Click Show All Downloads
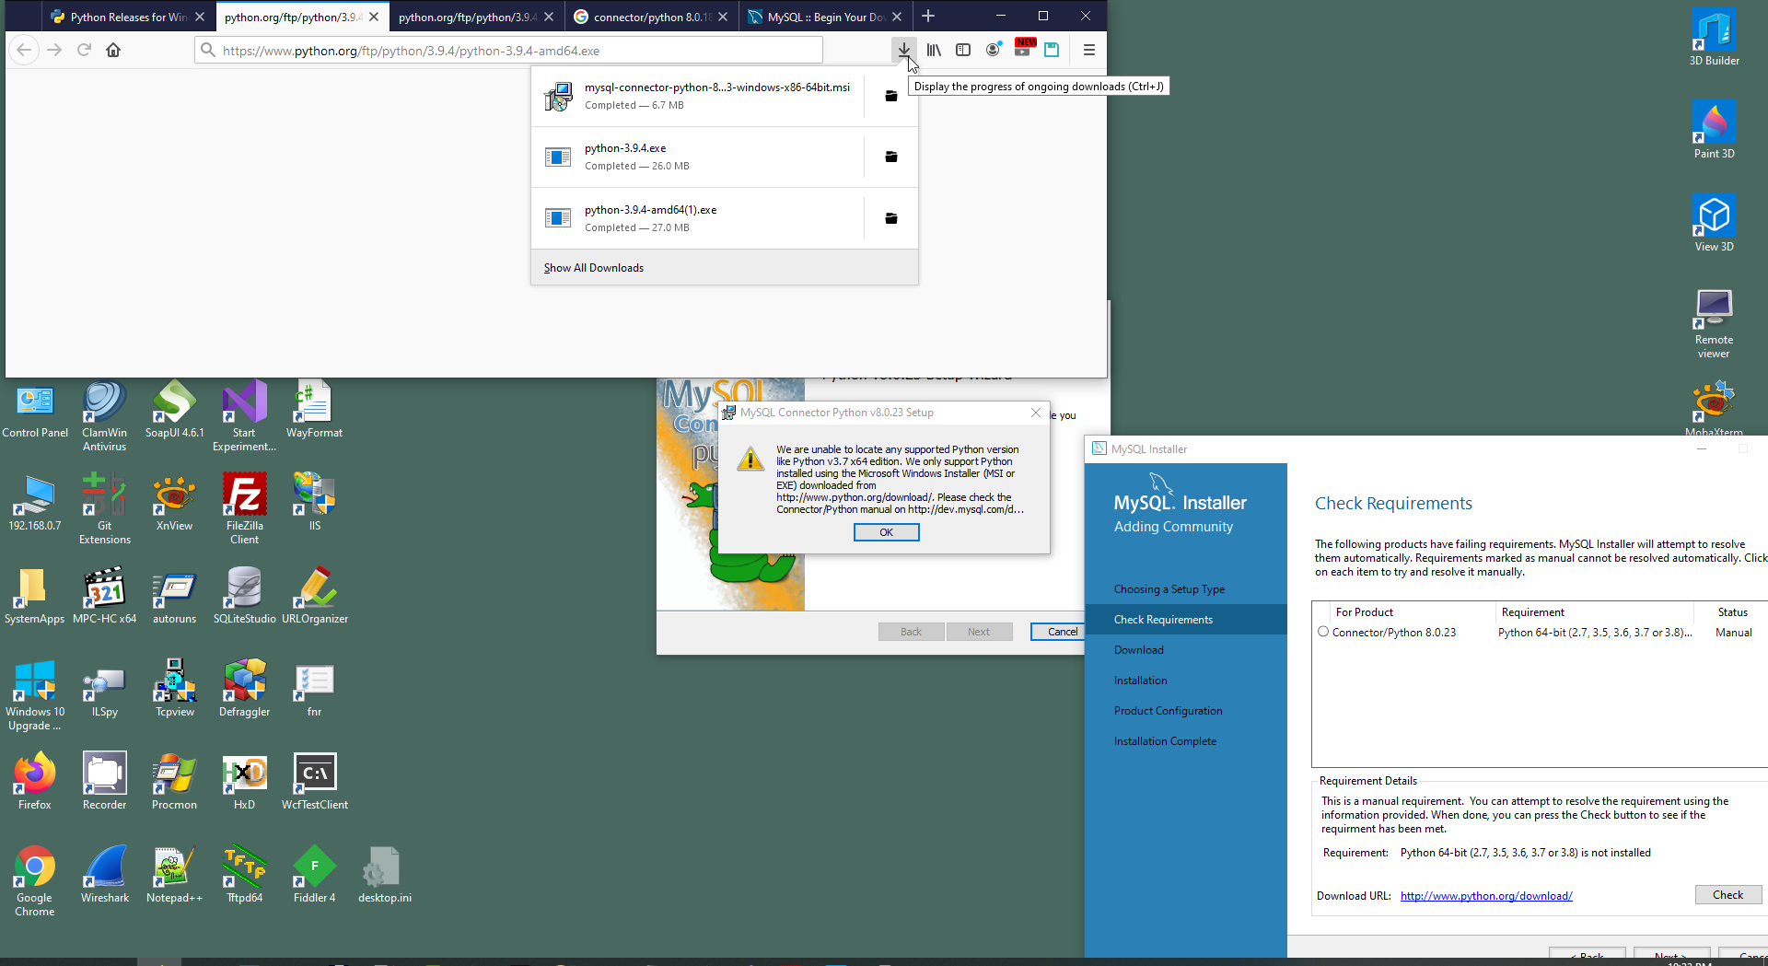This screenshot has width=1768, height=966. (x=594, y=268)
